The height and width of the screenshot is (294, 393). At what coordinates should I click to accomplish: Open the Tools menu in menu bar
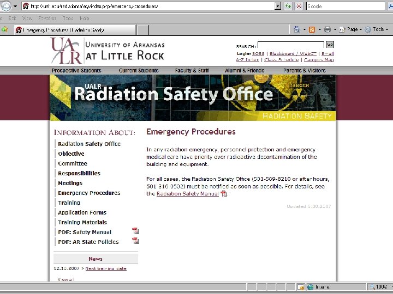click(x=68, y=19)
